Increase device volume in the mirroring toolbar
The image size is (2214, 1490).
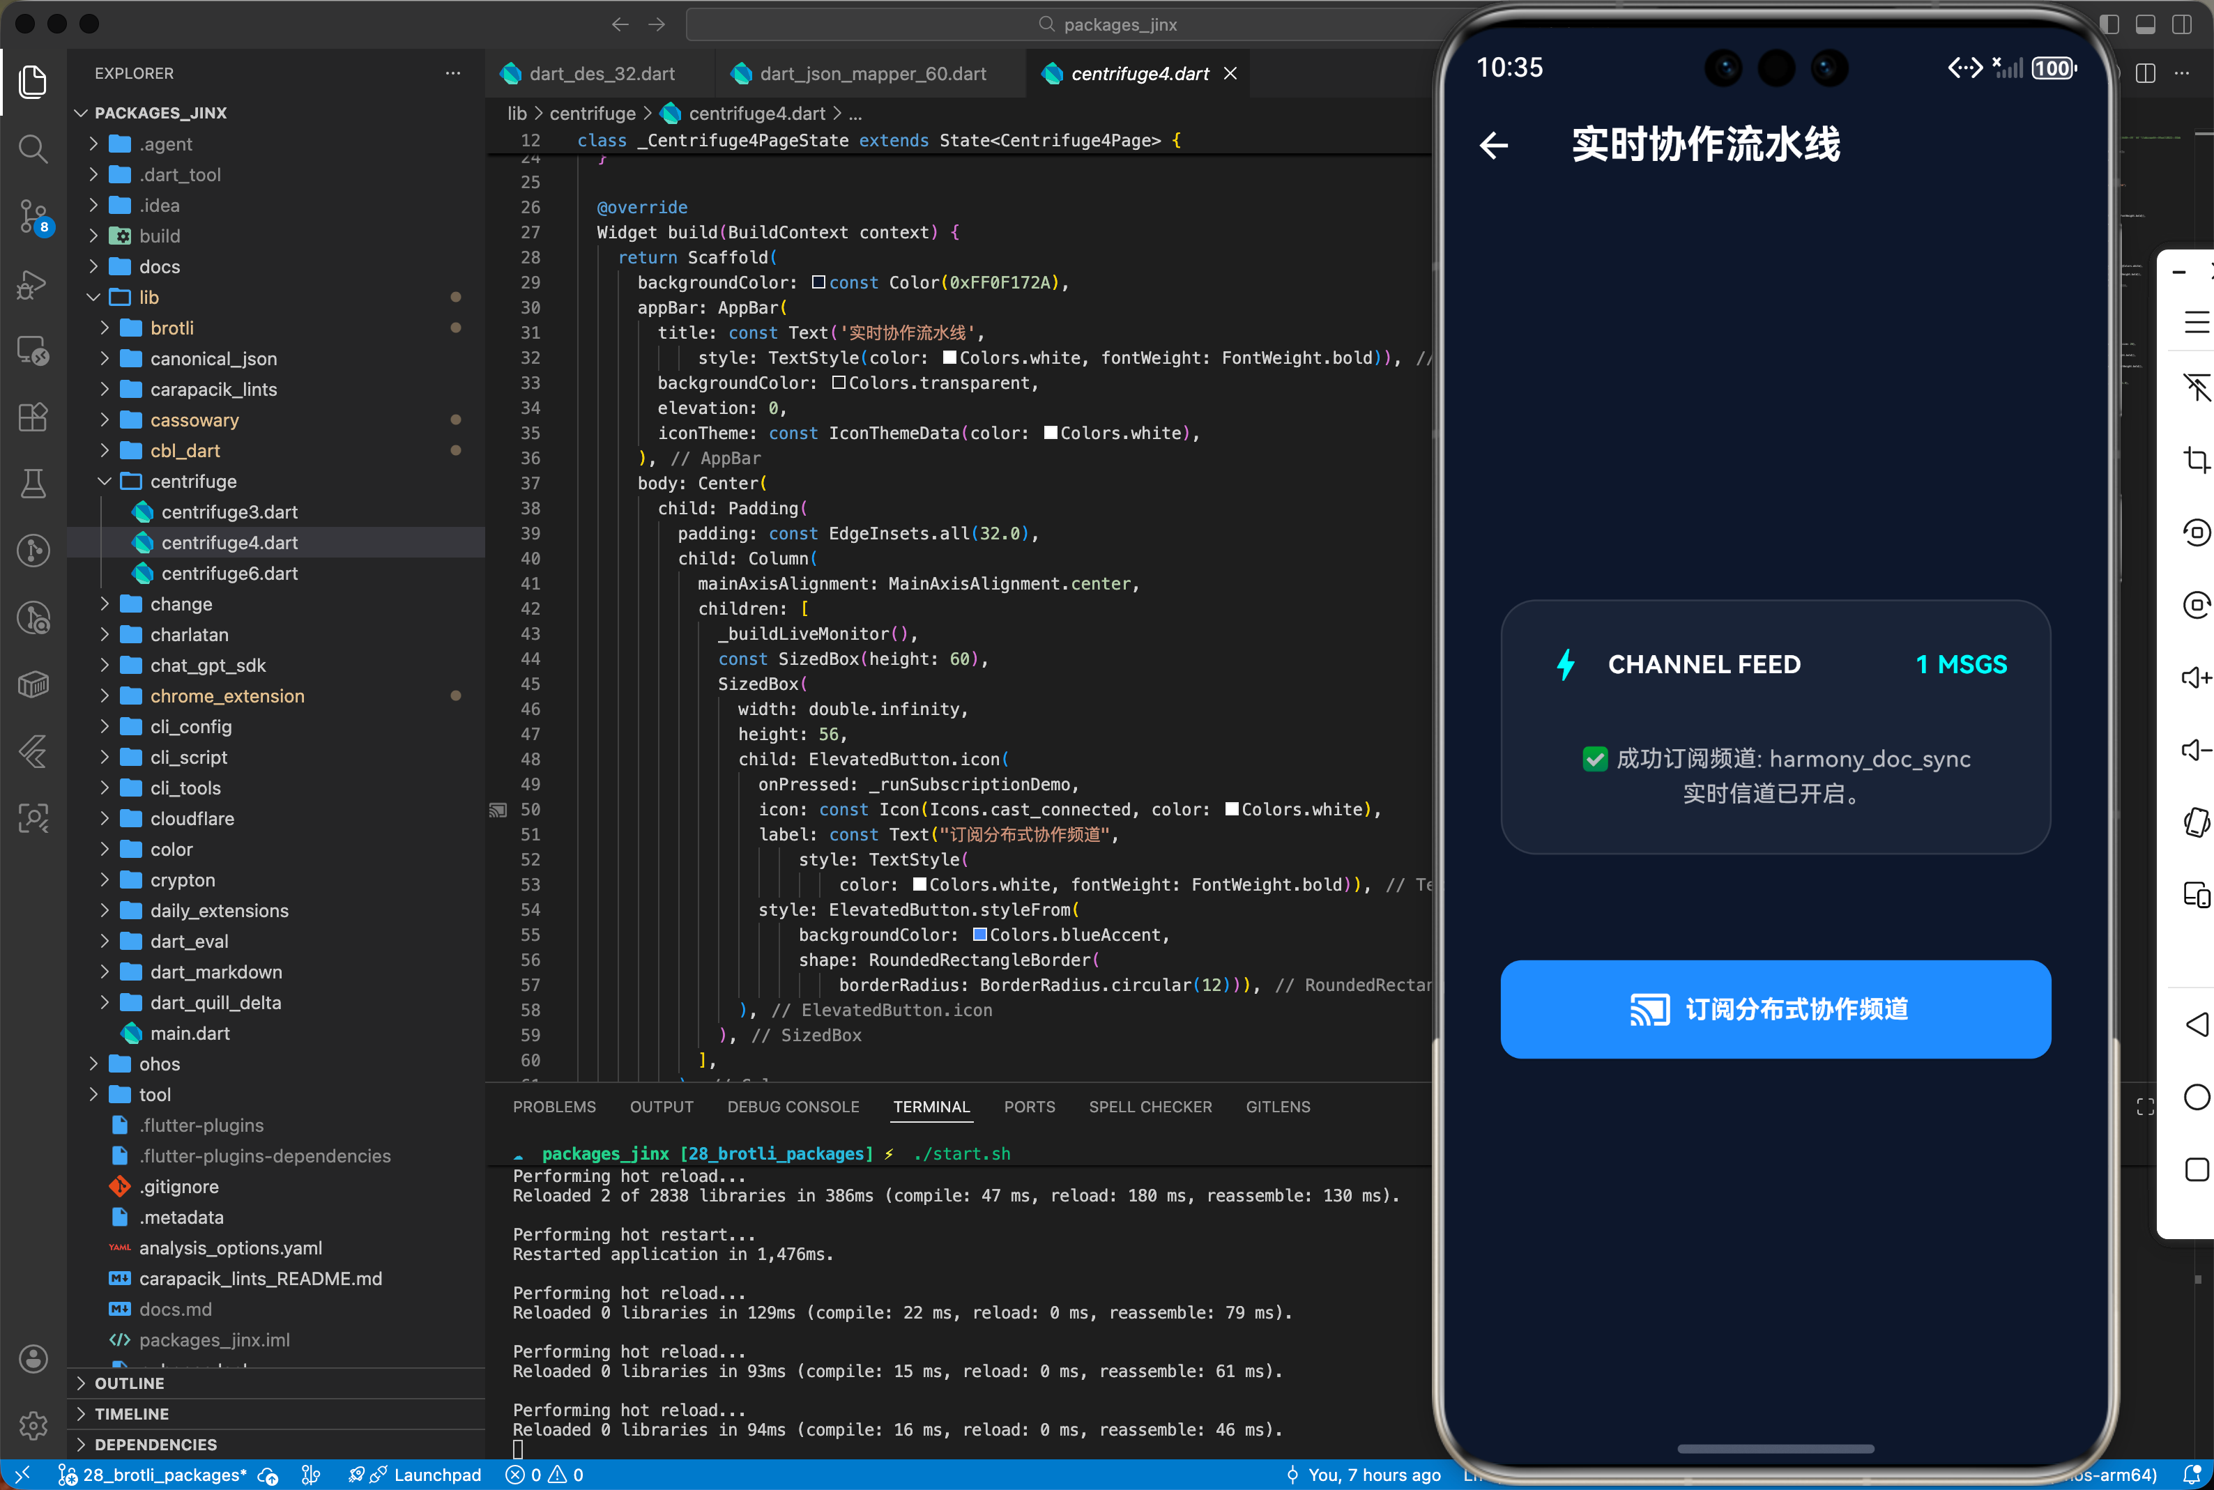[x=2196, y=677]
